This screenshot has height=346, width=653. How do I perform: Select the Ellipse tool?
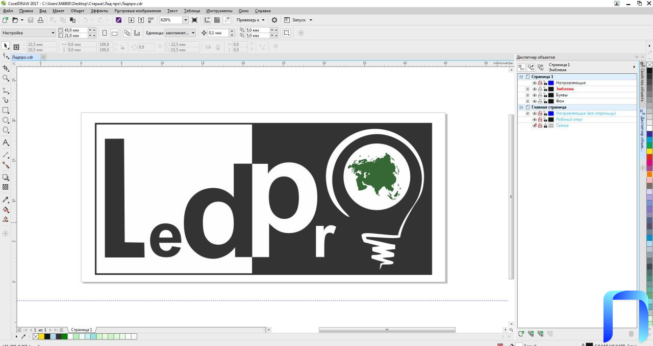coord(6,121)
